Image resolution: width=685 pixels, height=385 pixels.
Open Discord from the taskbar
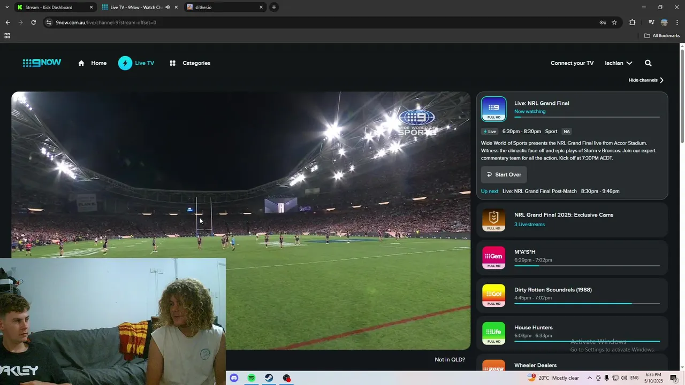pyautogui.click(x=234, y=378)
